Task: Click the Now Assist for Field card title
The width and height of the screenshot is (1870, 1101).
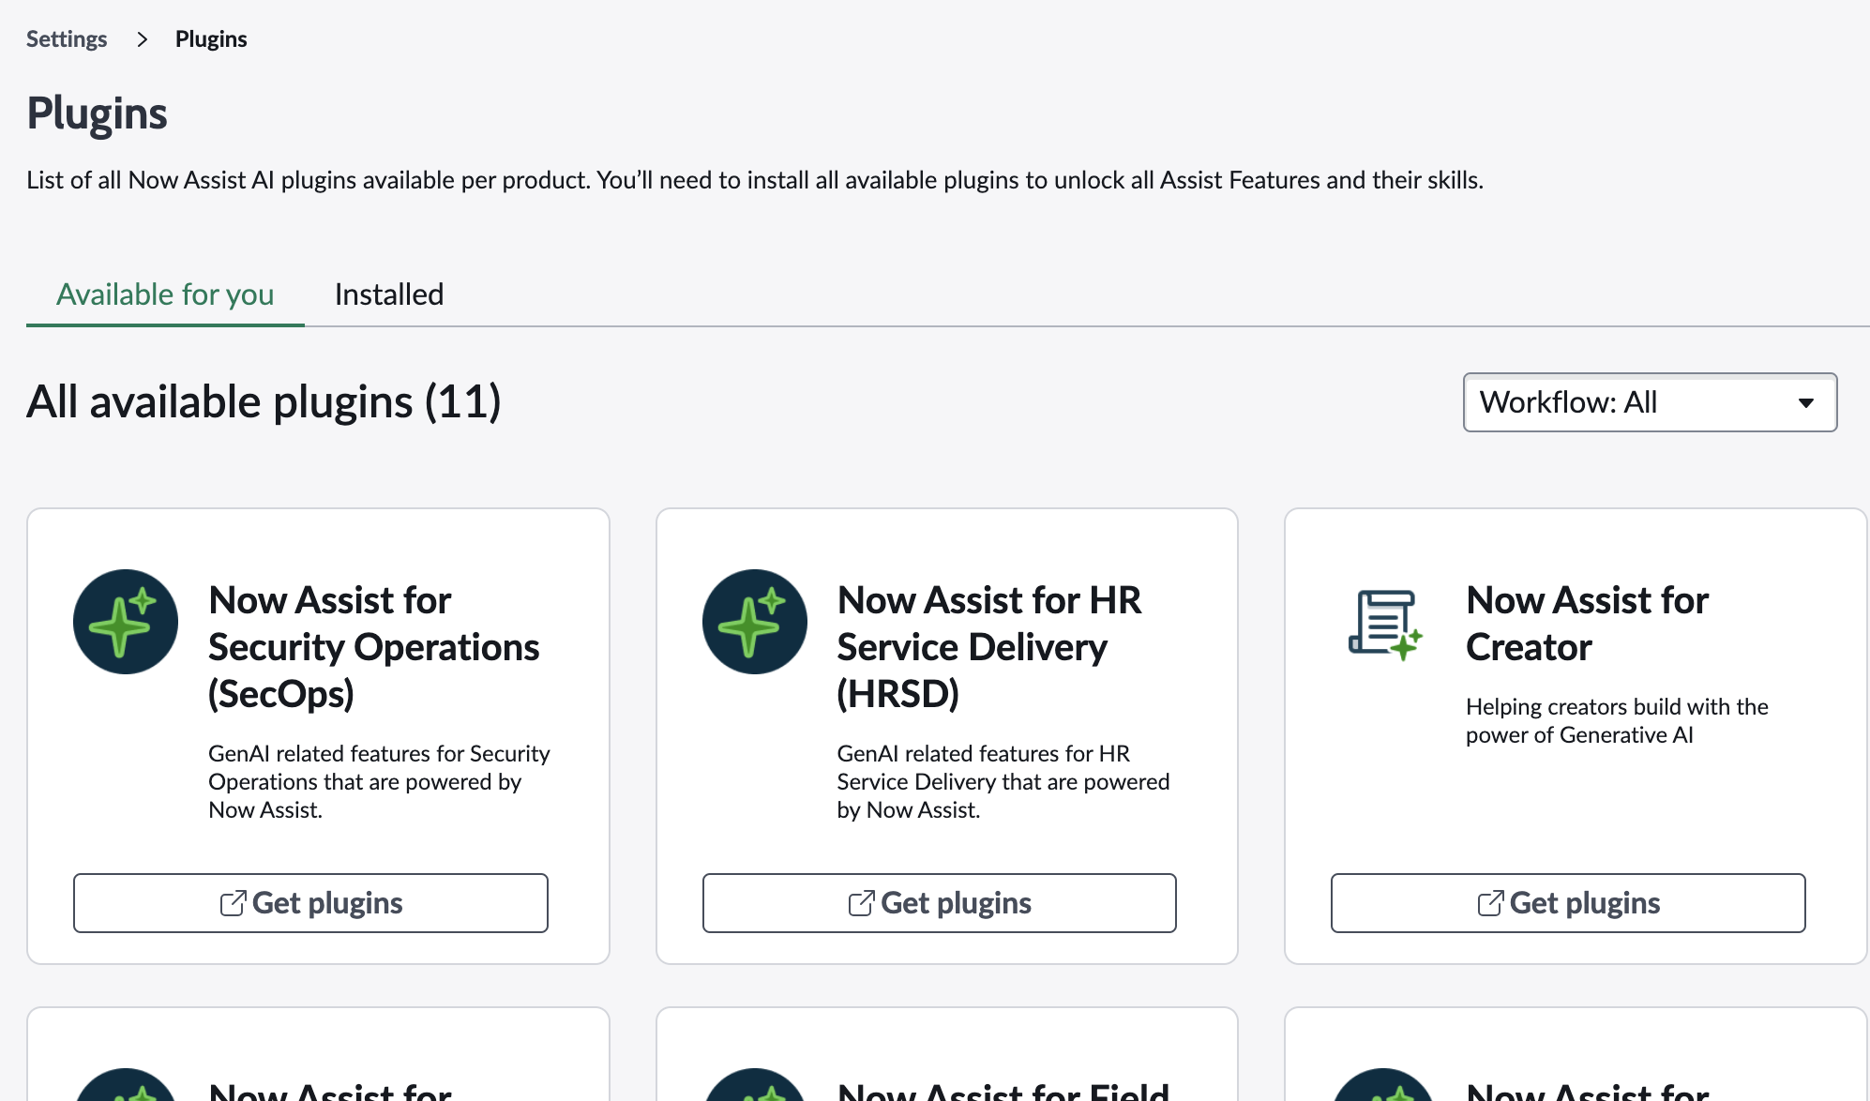Action: point(1003,1091)
